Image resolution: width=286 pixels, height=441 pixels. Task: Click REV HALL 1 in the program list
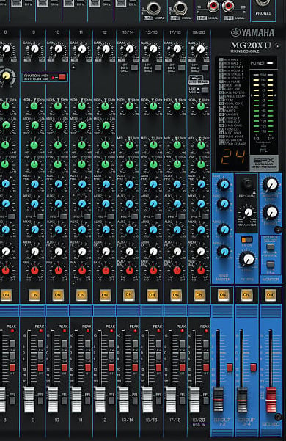click(x=230, y=60)
